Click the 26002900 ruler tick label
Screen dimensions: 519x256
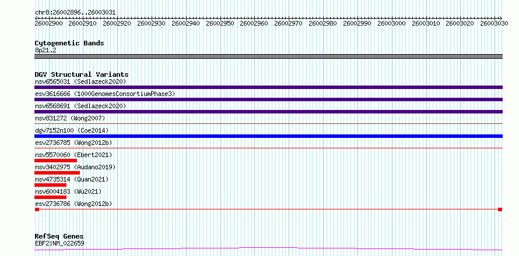click(x=48, y=23)
